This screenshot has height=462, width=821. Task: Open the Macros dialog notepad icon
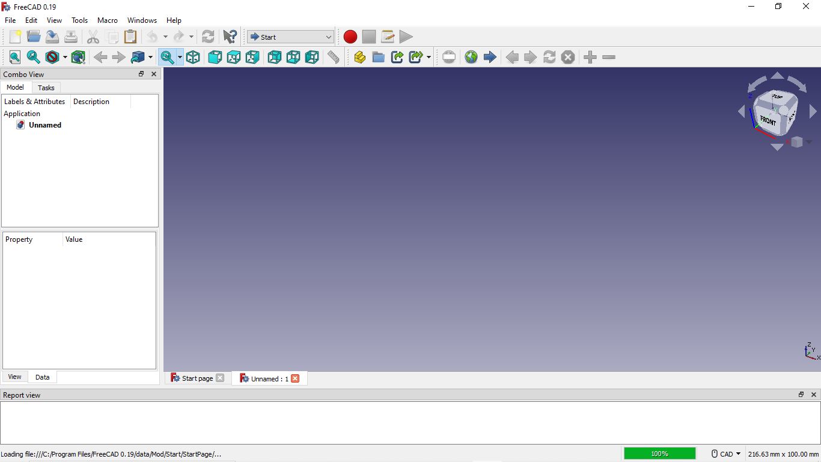[x=388, y=37]
